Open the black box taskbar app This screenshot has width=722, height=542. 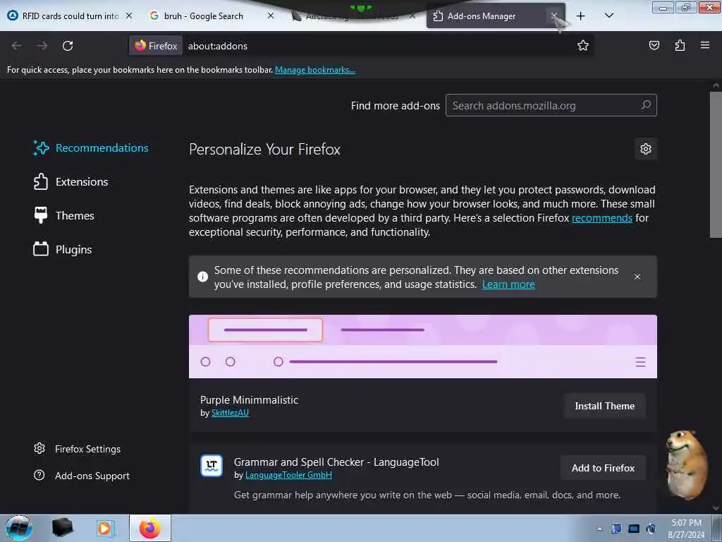(62, 528)
